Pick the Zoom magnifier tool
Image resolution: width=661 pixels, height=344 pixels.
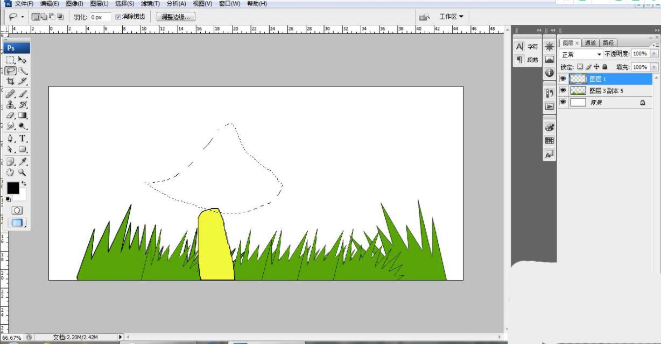[x=23, y=173]
